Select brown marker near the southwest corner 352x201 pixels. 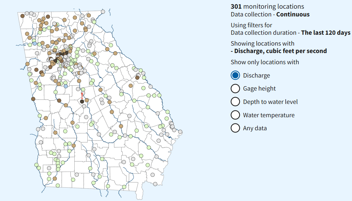tap(55, 178)
